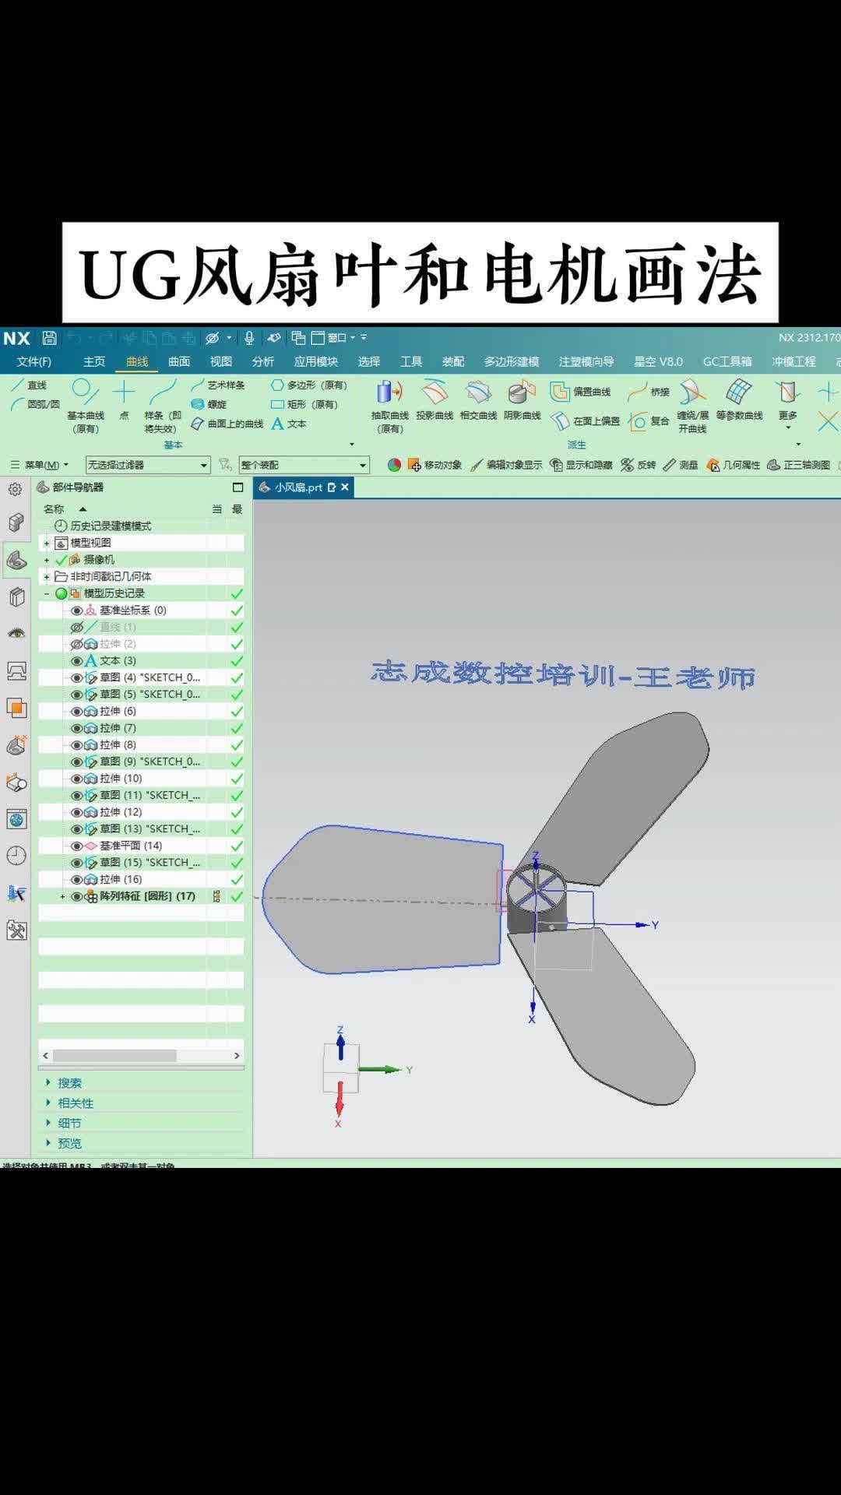Click the 螺旋 helix tool

pos(209,404)
